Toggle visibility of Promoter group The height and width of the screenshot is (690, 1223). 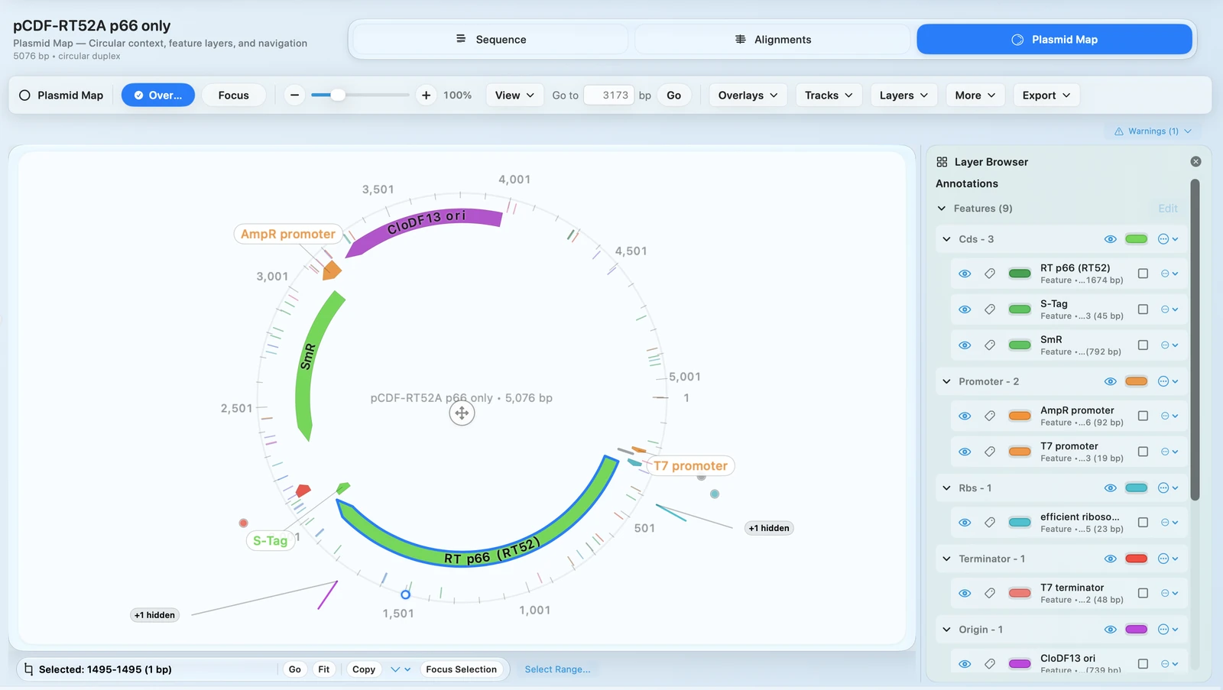(x=1111, y=381)
